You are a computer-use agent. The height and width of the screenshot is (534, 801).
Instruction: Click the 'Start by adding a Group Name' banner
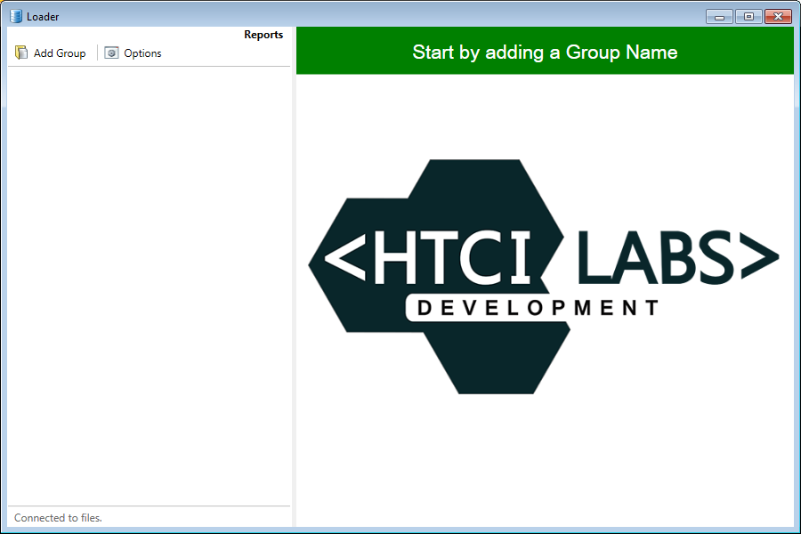pos(545,51)
